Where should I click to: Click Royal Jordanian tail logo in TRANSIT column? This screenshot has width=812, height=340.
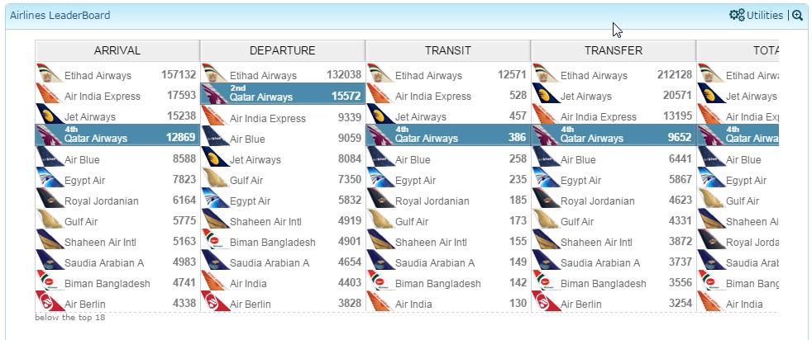[380, 198]
